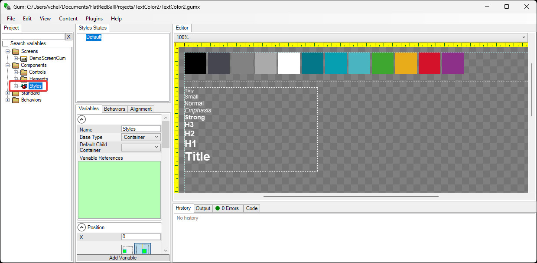
Task: Click the Name input field
Action: [x=141, y=129]
